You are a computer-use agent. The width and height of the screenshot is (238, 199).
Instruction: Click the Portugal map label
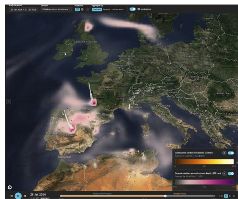point(52,133)
